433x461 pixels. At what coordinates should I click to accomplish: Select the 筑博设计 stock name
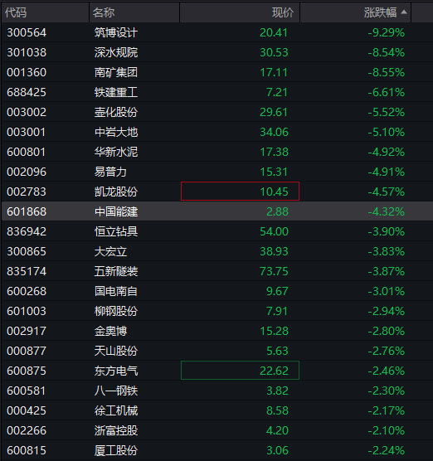(116, 32)
